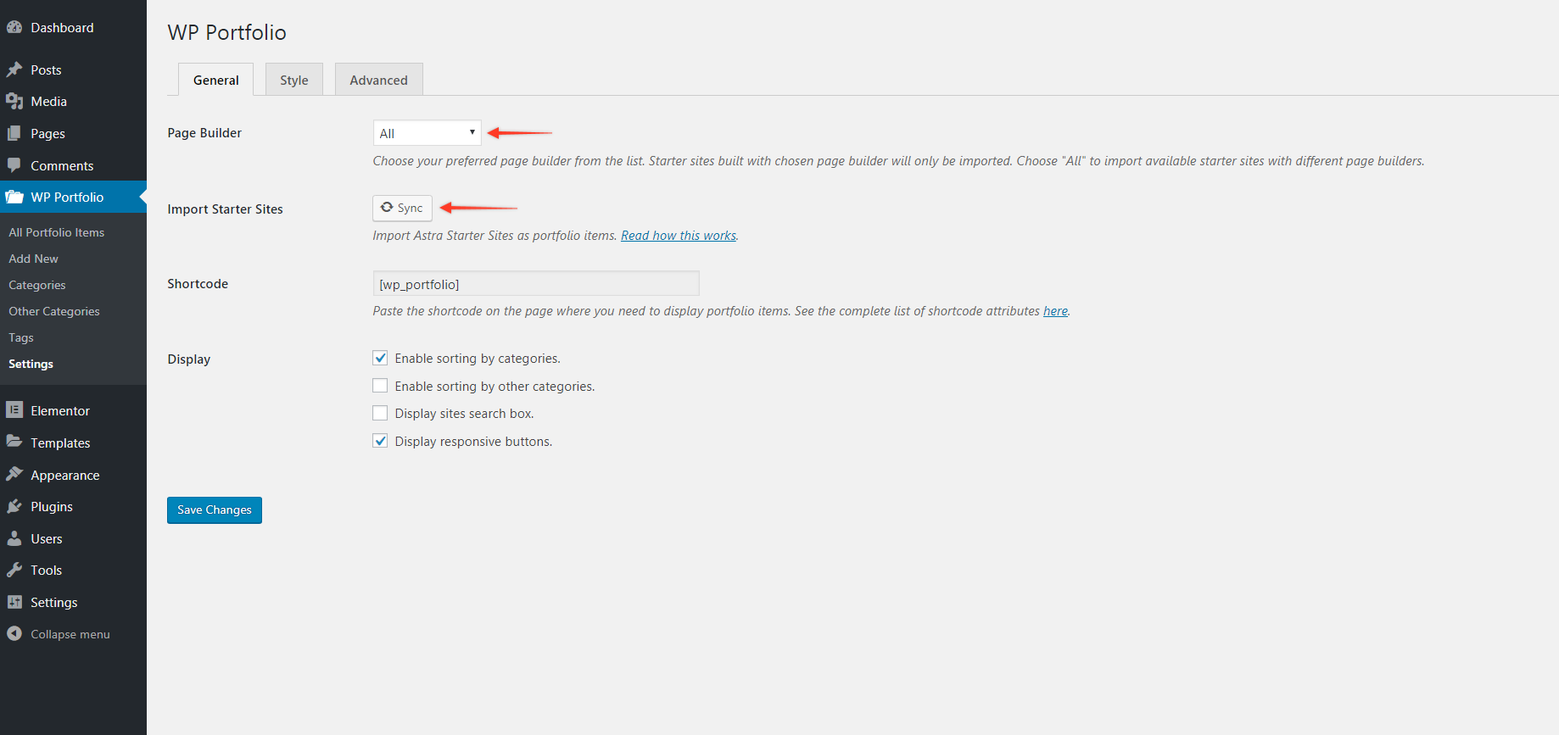The height and width of the screenshot is (735, 1559).
Task: Open the Page Builder dropdown
Action: click(x=427, y=133)
